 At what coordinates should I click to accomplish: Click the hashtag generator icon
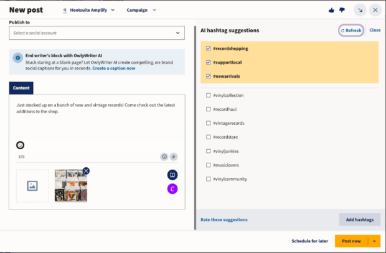tap(174, 157)
